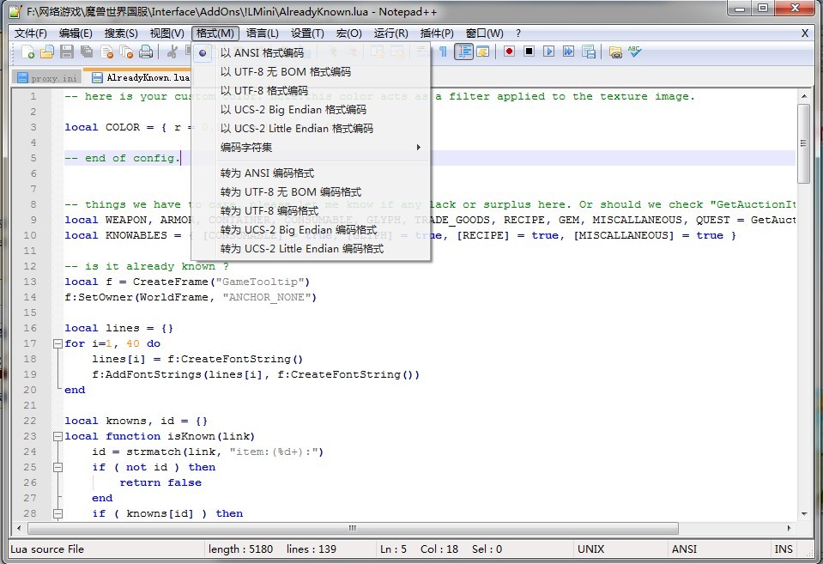
Task: Click the Print toolbar icon
Action: [x=146, y=52]
